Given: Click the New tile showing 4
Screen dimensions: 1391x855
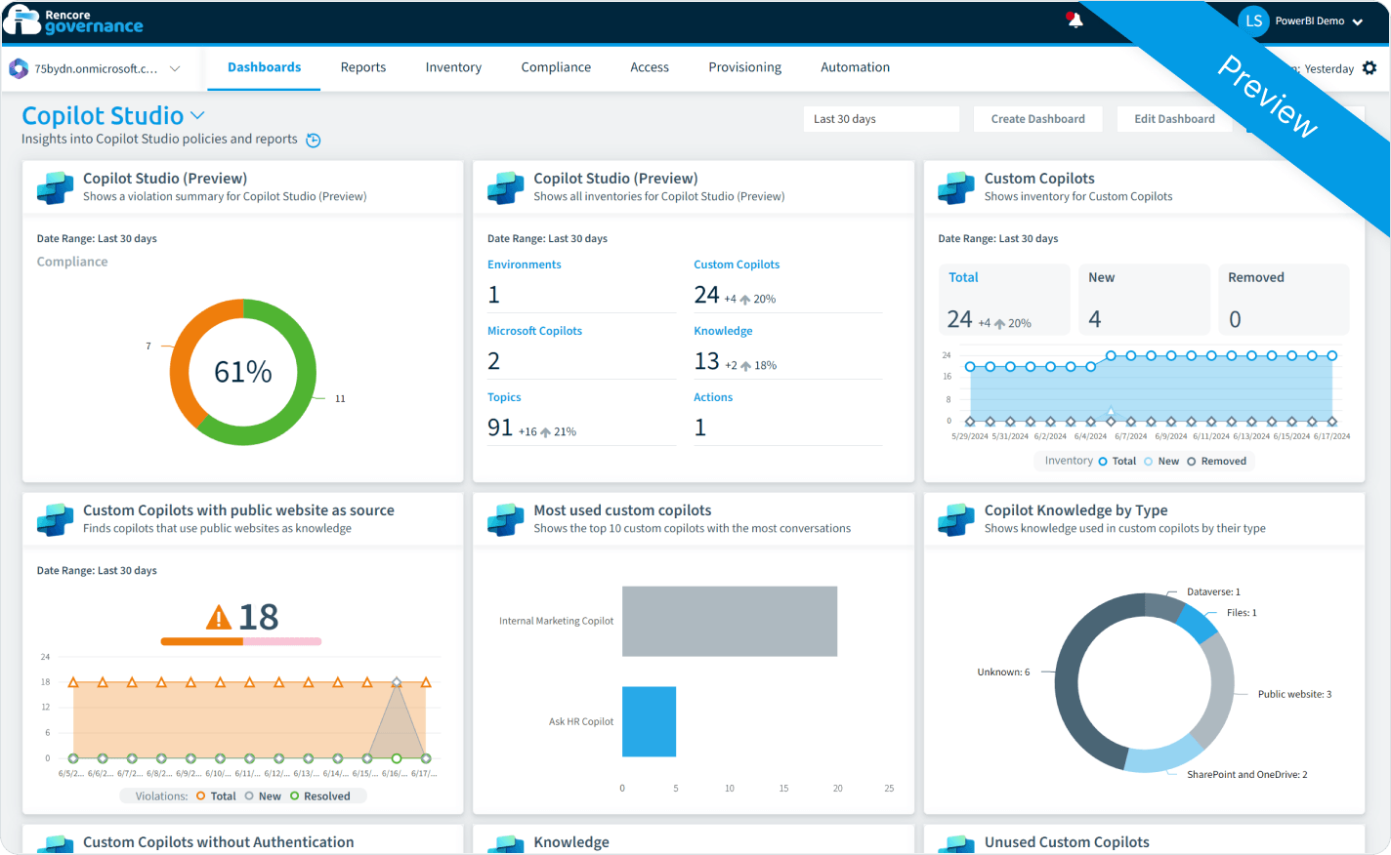Looking at the screenshot, I should (1144, 300).
